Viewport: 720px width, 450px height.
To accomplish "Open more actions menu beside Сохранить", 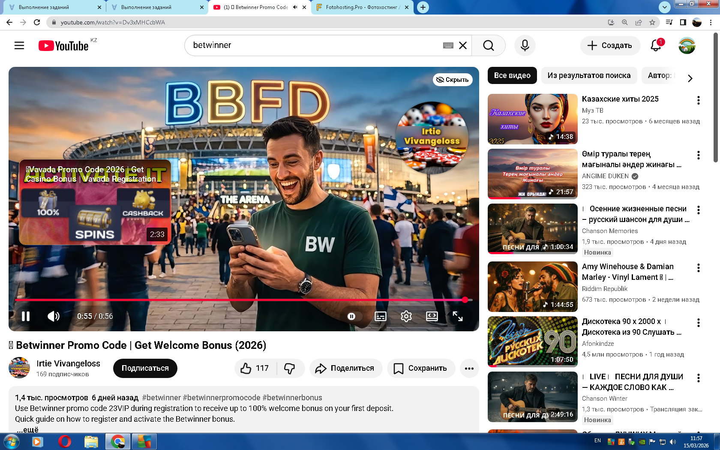I will (469, 368).
